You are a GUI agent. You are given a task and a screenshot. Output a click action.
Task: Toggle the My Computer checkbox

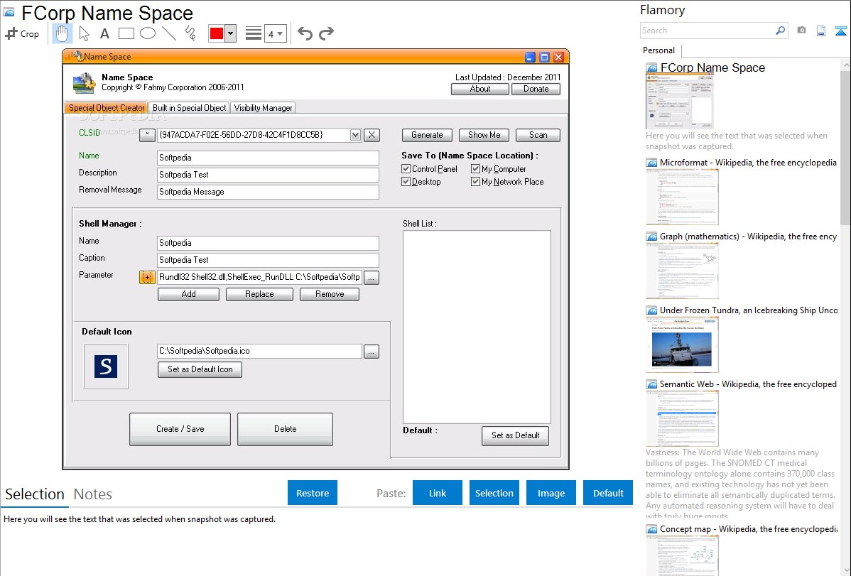(475, 169)
